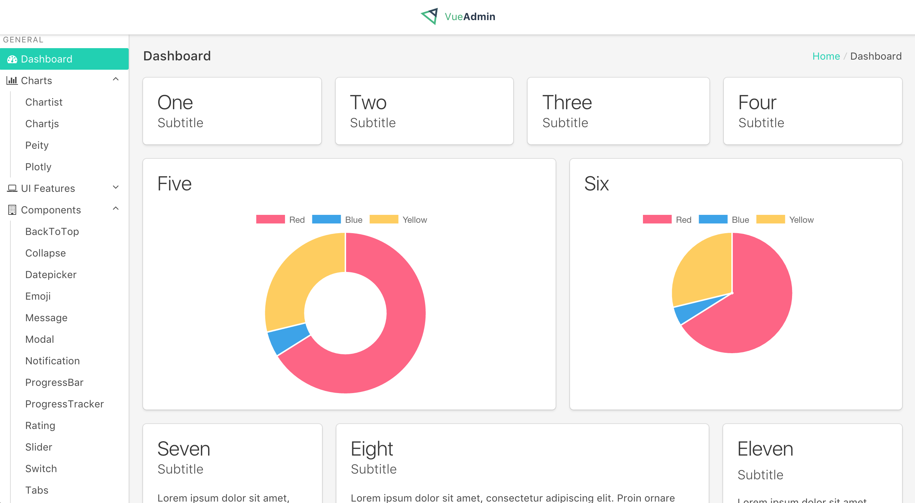Image resolution: width=915 pixels, height=503 pixels.
Task: Click the Home breadcrumb link
Action: [826, 56]
